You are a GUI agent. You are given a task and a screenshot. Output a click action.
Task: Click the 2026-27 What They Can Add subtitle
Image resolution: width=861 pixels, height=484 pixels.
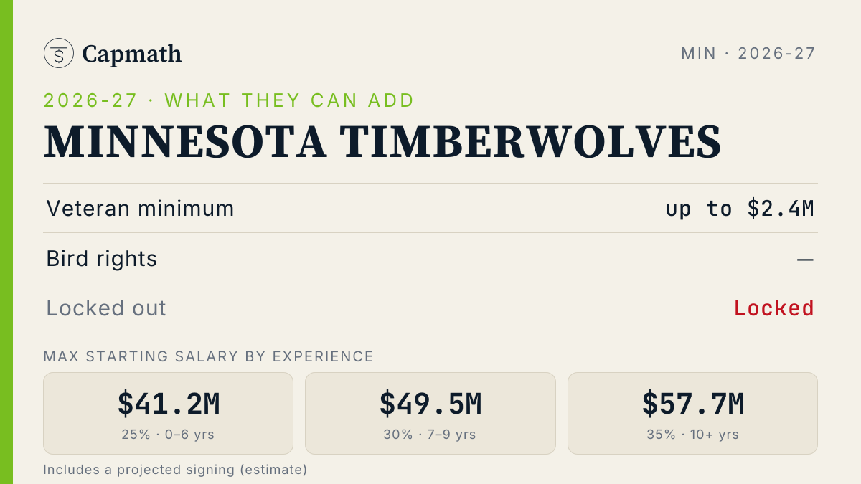coord(229,100)
